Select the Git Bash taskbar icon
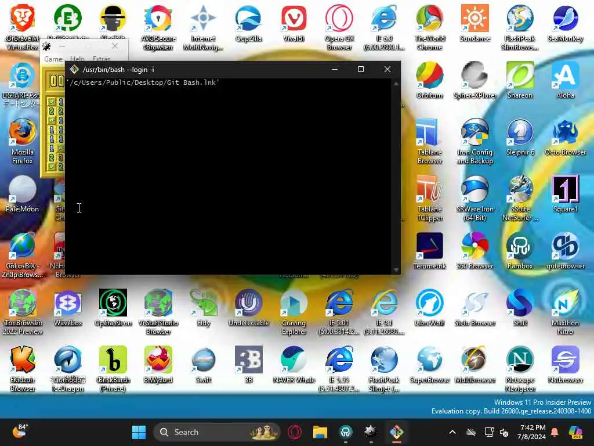Screen dimensions: 594x446 pos(396,432)
